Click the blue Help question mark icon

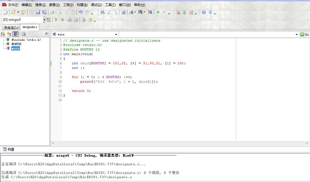tap(204, 12)
